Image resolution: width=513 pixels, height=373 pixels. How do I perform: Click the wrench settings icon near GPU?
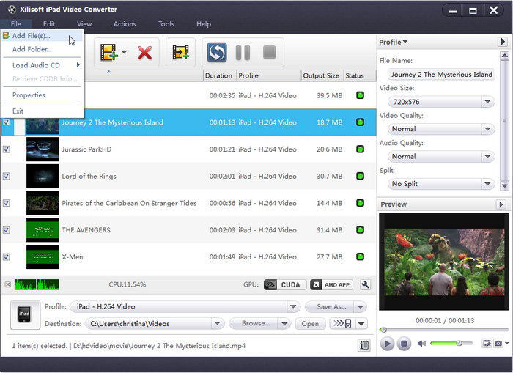tap(366, 284)
